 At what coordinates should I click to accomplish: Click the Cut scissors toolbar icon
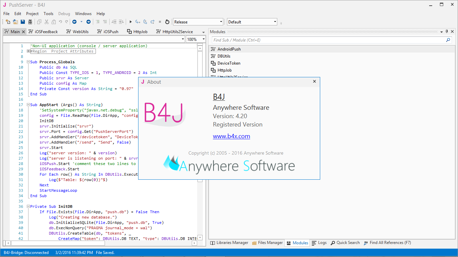click(x=47, y=22)
